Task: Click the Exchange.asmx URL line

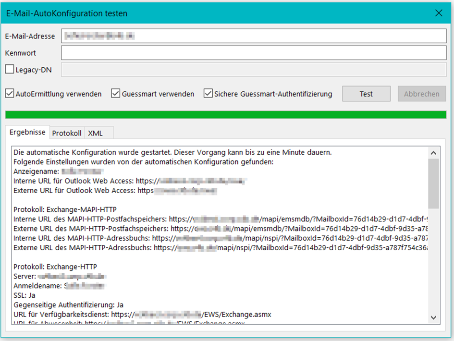Action: click(144, 315)
